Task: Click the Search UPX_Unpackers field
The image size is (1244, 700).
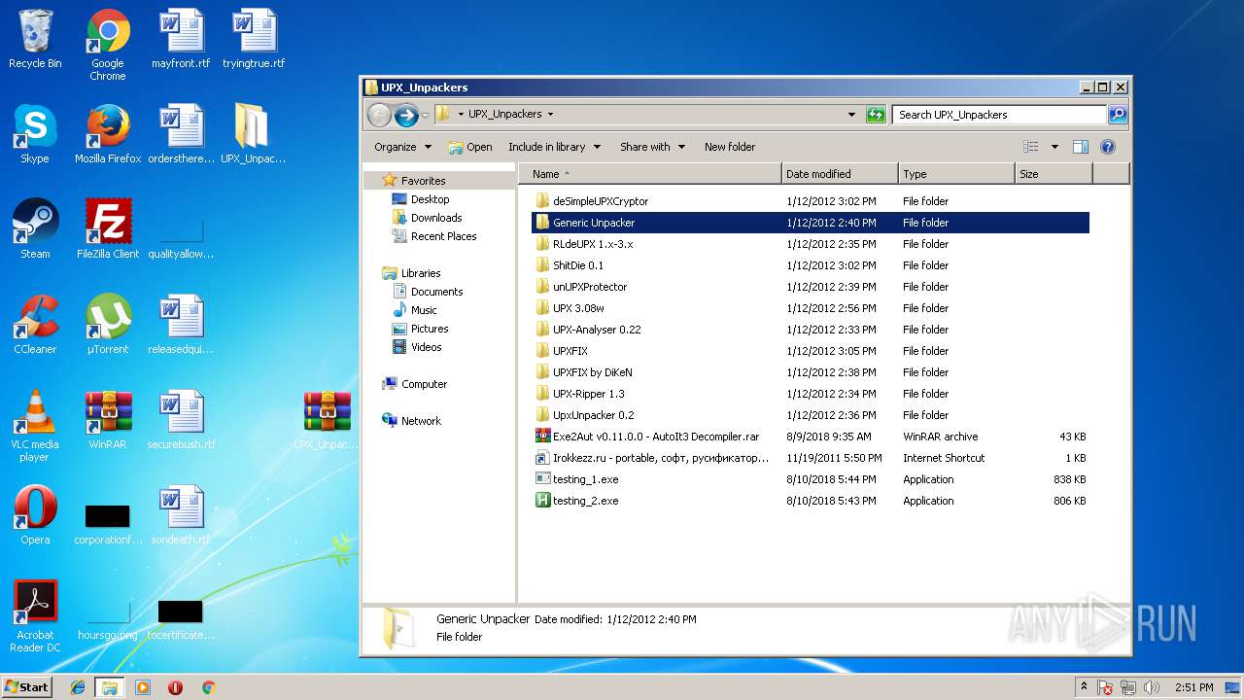Action: 999,115
